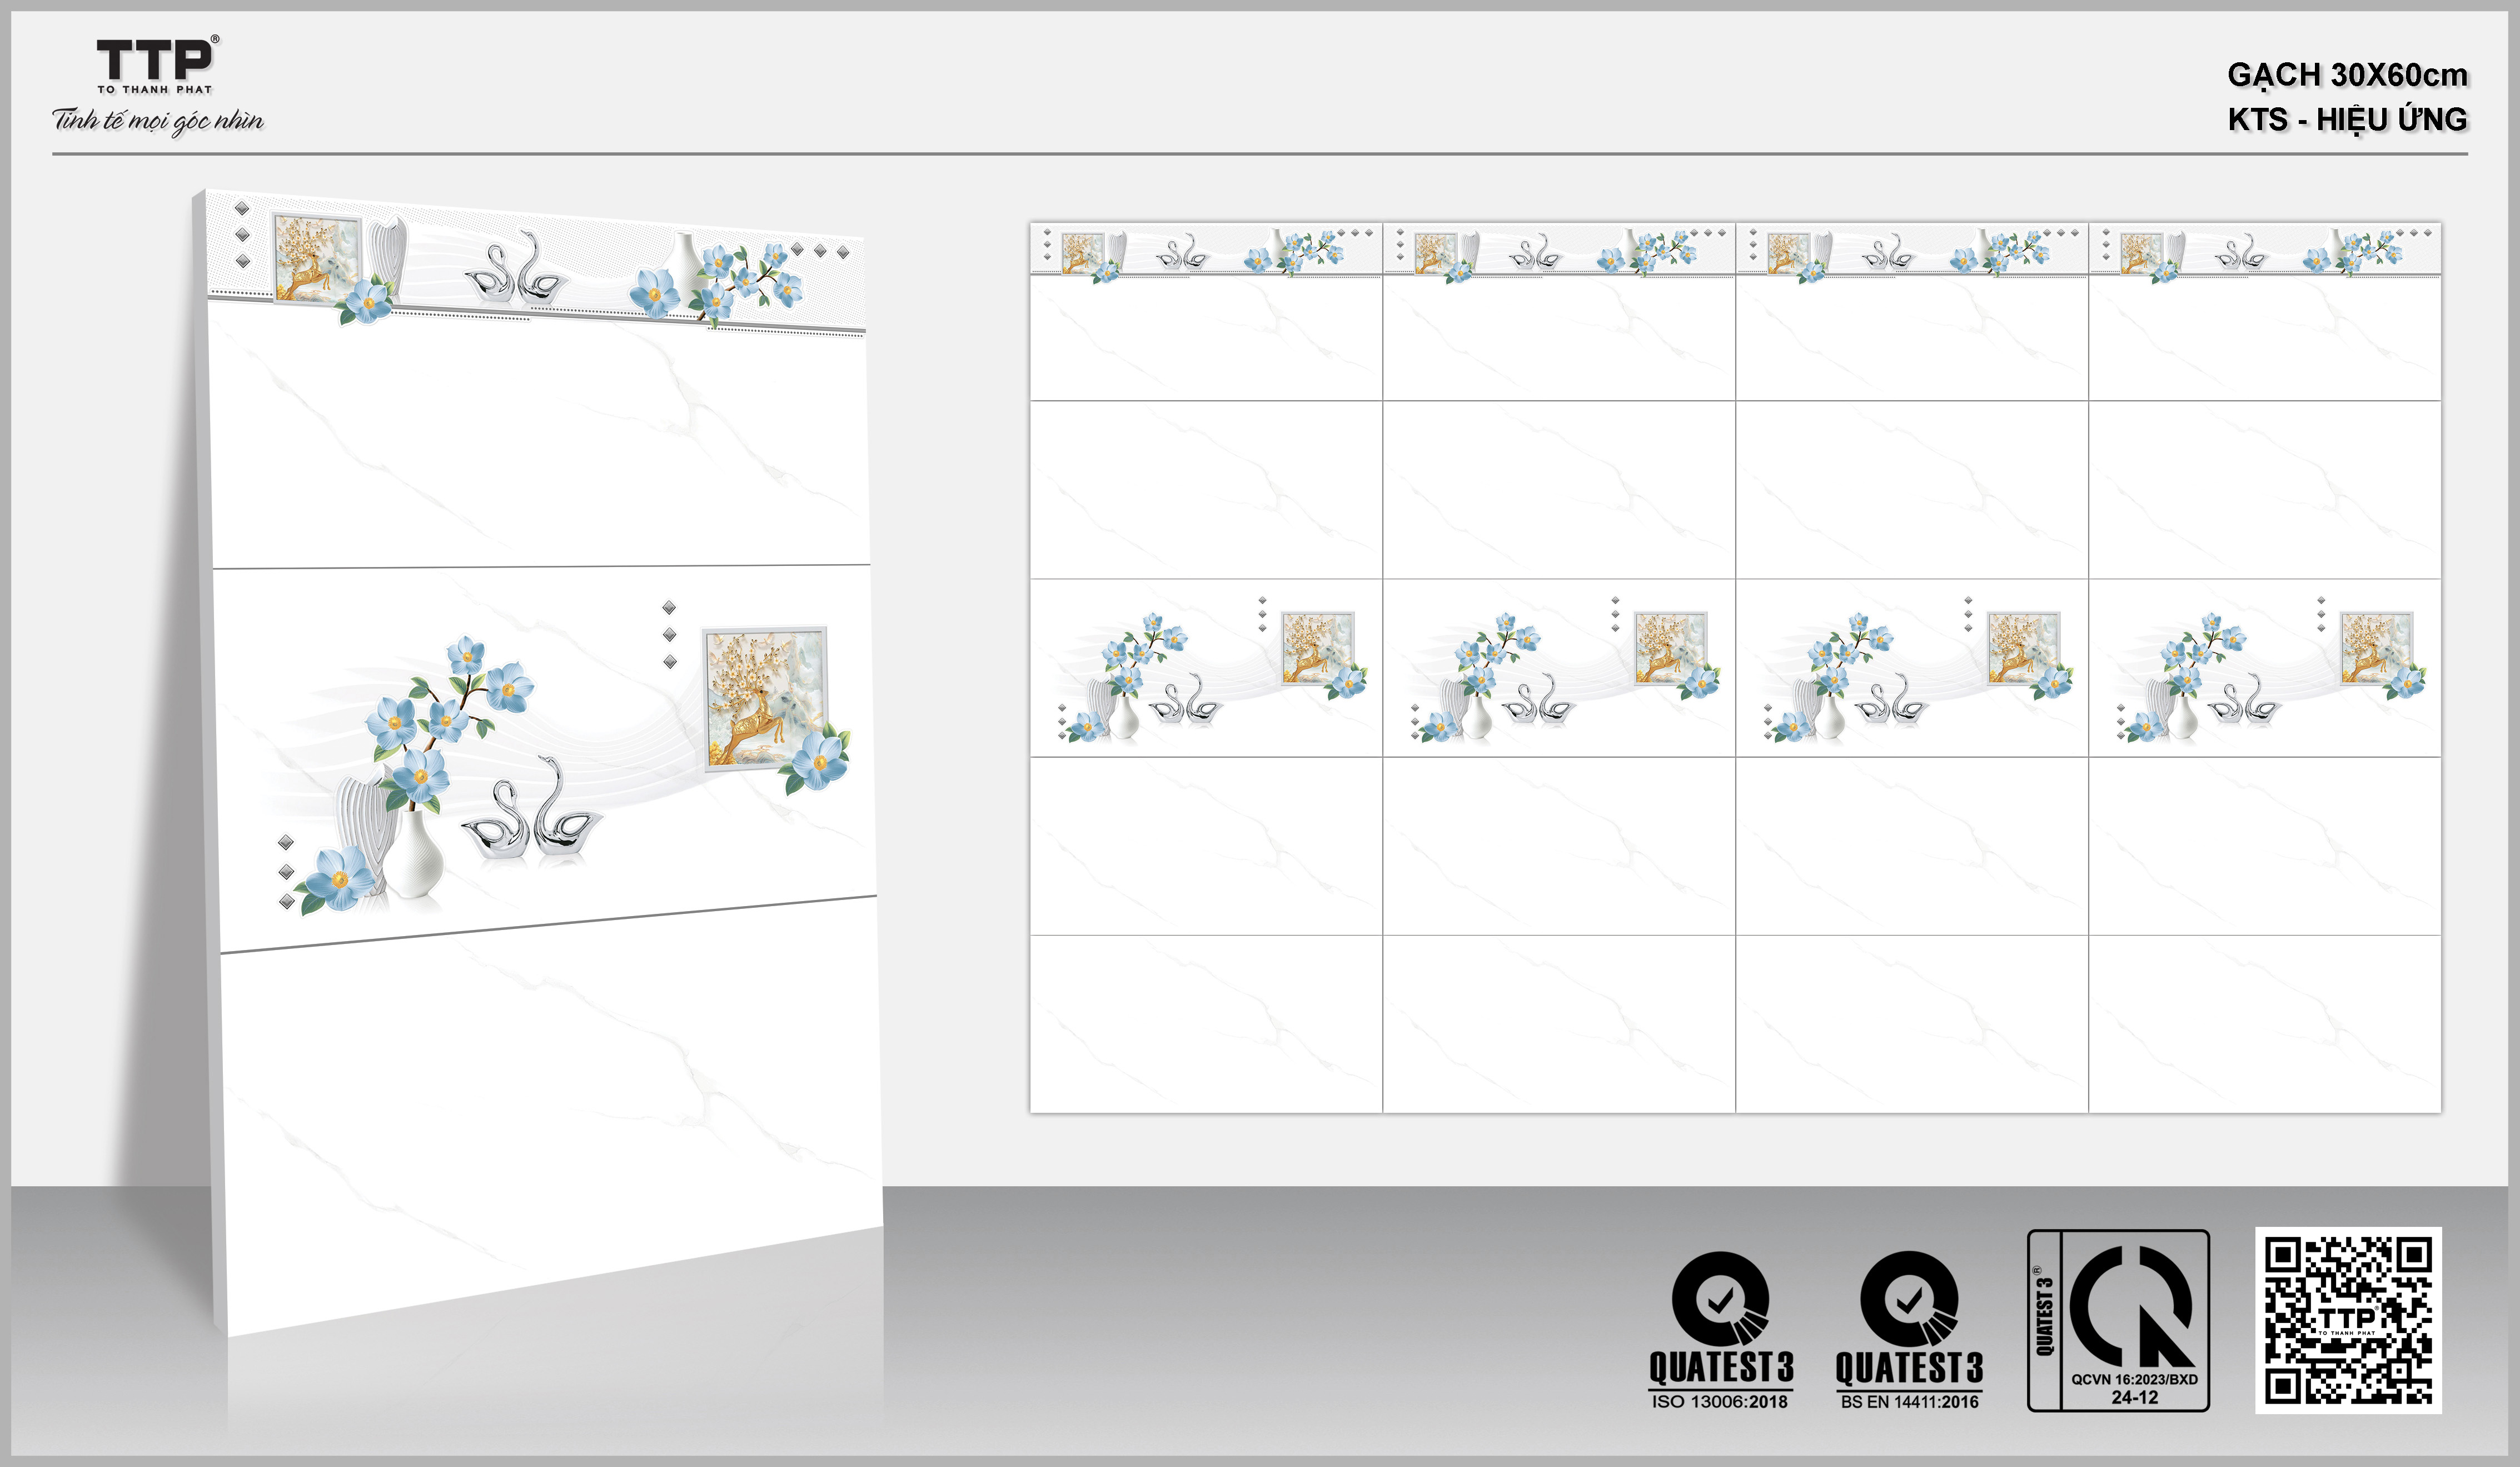Screen dimensions: 2520x1467
Task: Select the first decorative tile in grid row three
Action: [x=1206, y=668]
